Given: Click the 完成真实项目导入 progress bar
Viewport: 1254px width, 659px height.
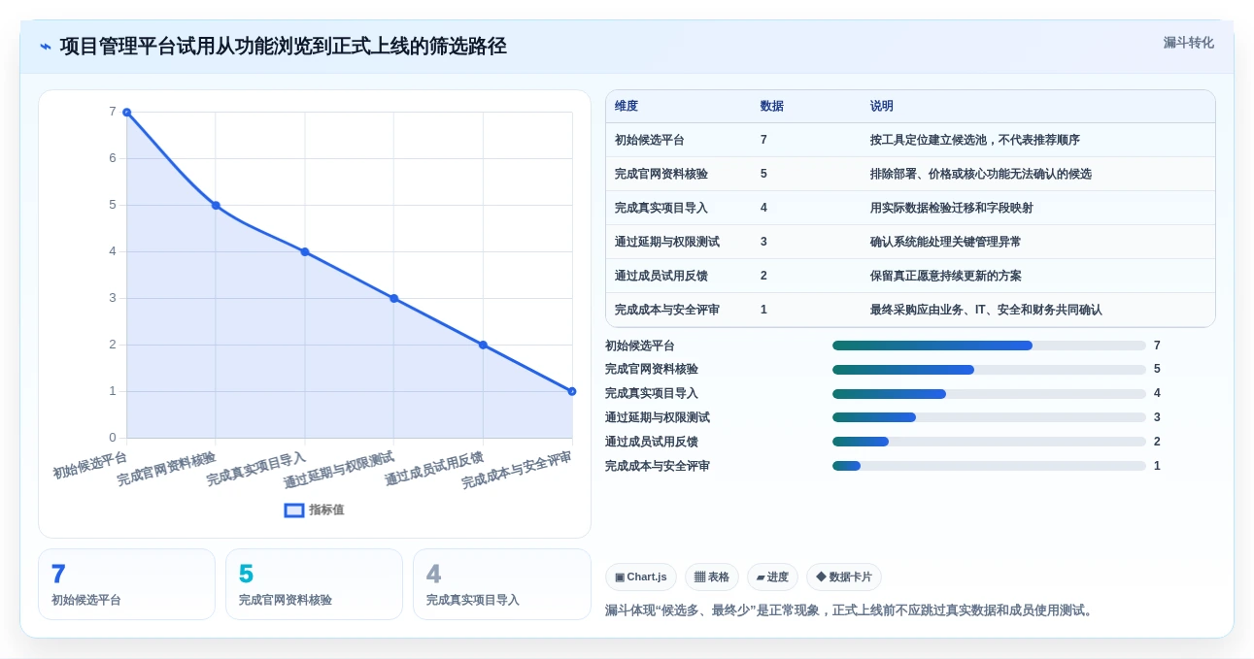Looking at the screenshot, I should (989, 394).
